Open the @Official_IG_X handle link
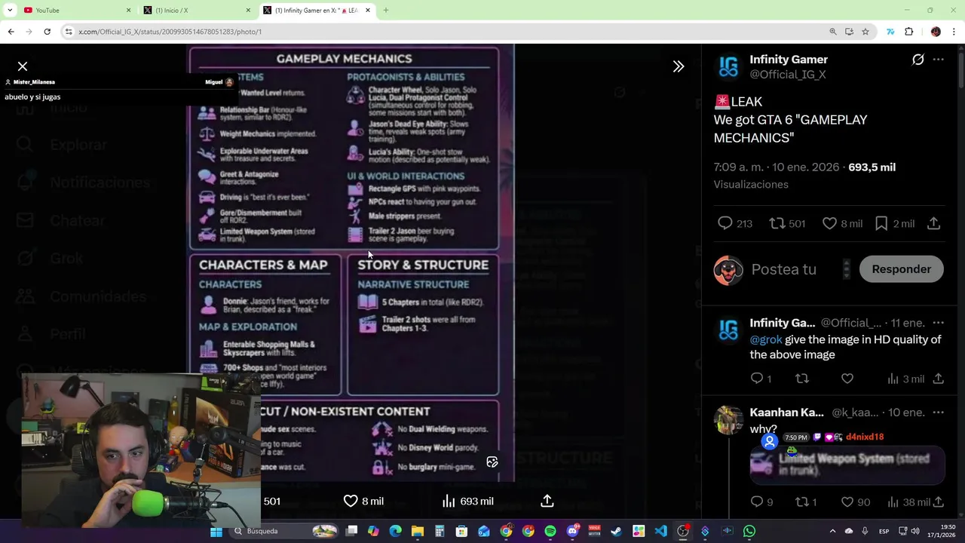The height and width of the screenshot is (543, 965). (788, 75)
